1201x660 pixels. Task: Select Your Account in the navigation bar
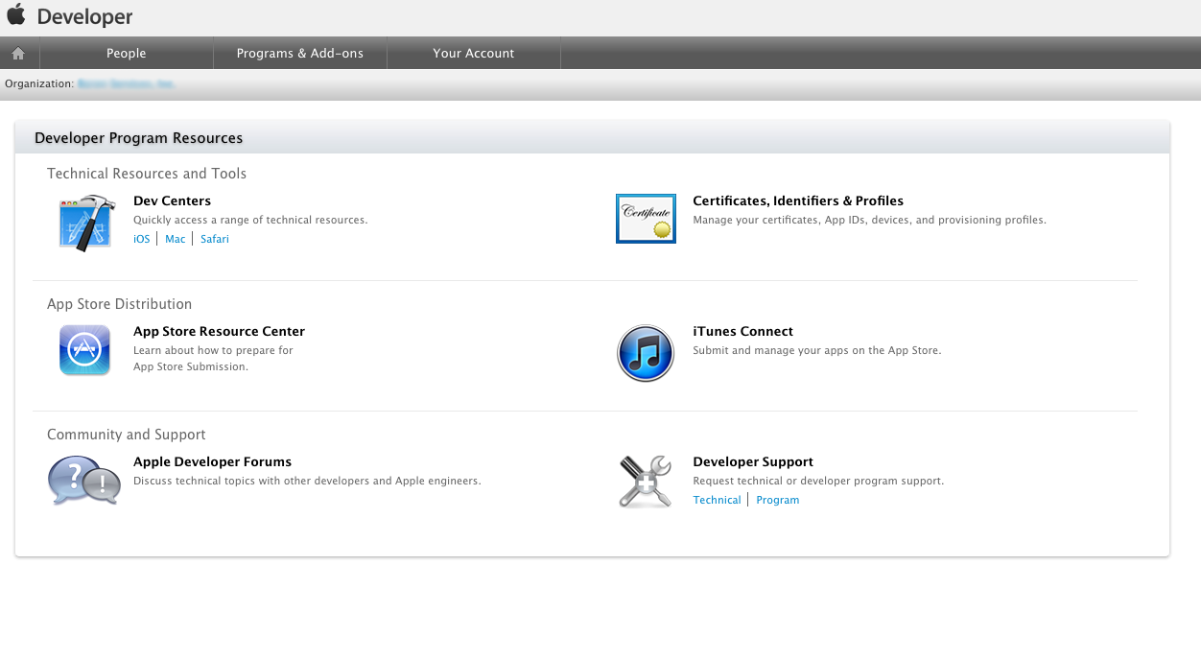pyautogui.click(x=473, y=54)
